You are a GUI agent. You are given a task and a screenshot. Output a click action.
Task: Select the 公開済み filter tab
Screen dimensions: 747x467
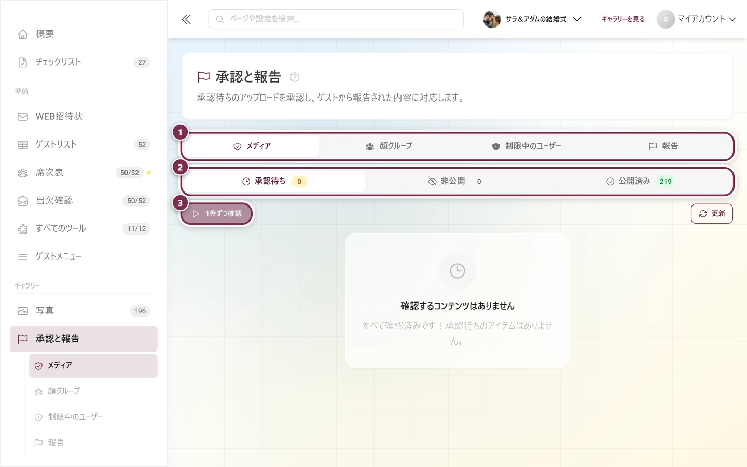(x=640, y=182)
